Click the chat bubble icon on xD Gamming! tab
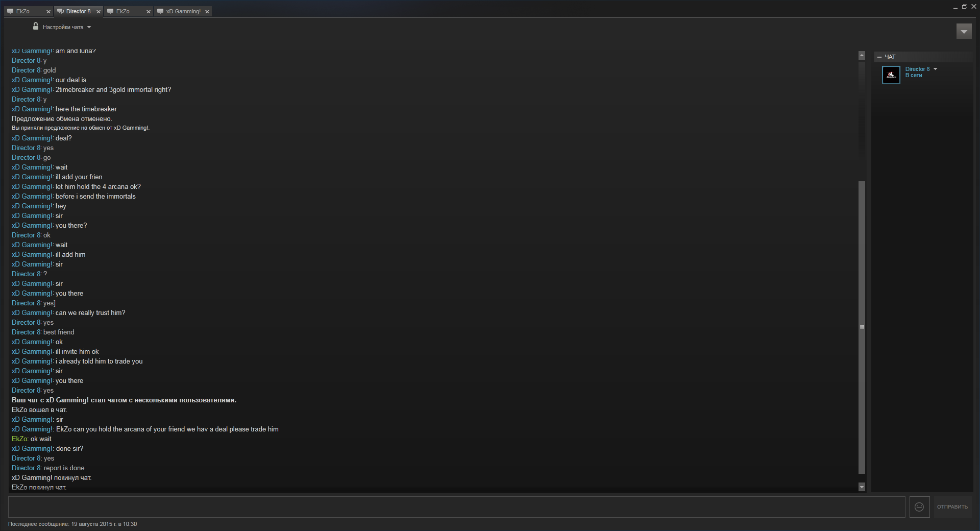The image size is (980, 531). 160,11
